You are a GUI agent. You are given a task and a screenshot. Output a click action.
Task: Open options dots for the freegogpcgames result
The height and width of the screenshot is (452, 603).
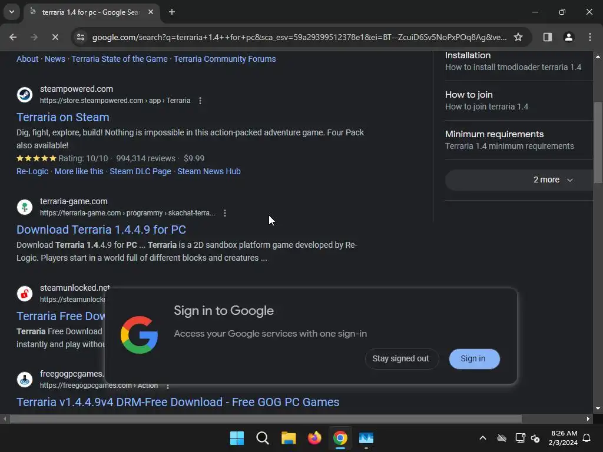click(168, 386)
